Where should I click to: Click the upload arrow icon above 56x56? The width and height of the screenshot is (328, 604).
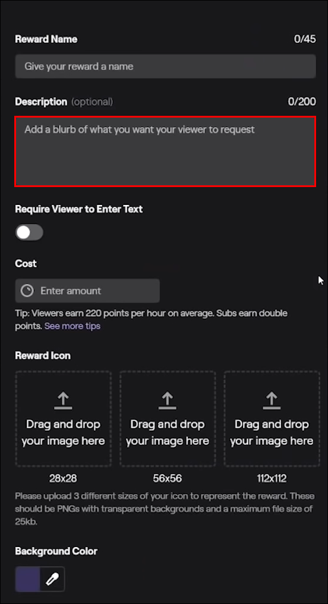[168, 401]
